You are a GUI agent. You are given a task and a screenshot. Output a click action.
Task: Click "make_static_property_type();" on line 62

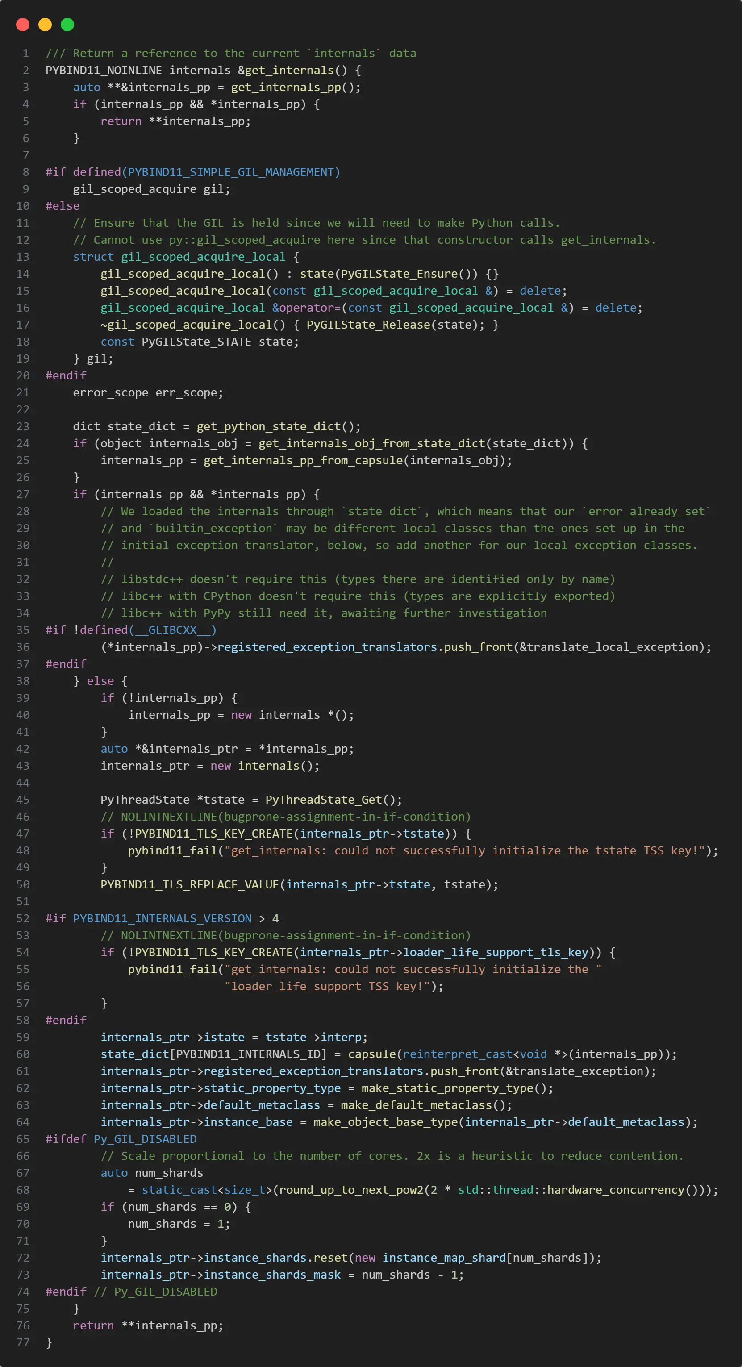[x=457, y=1089]
